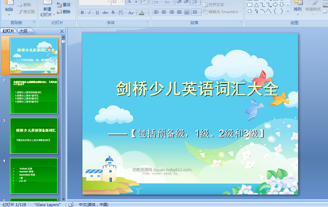
Task: Select the cloud shape
Action: (x=250, y=11)
